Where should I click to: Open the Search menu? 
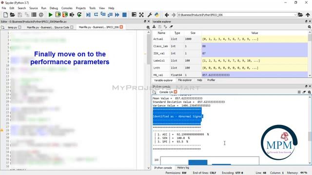click(21, 8)
